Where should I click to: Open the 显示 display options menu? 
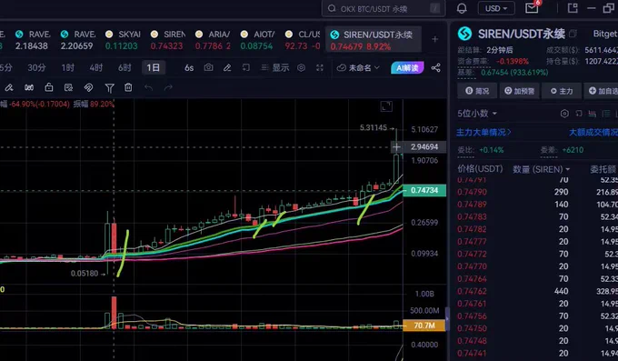[275, 68]
